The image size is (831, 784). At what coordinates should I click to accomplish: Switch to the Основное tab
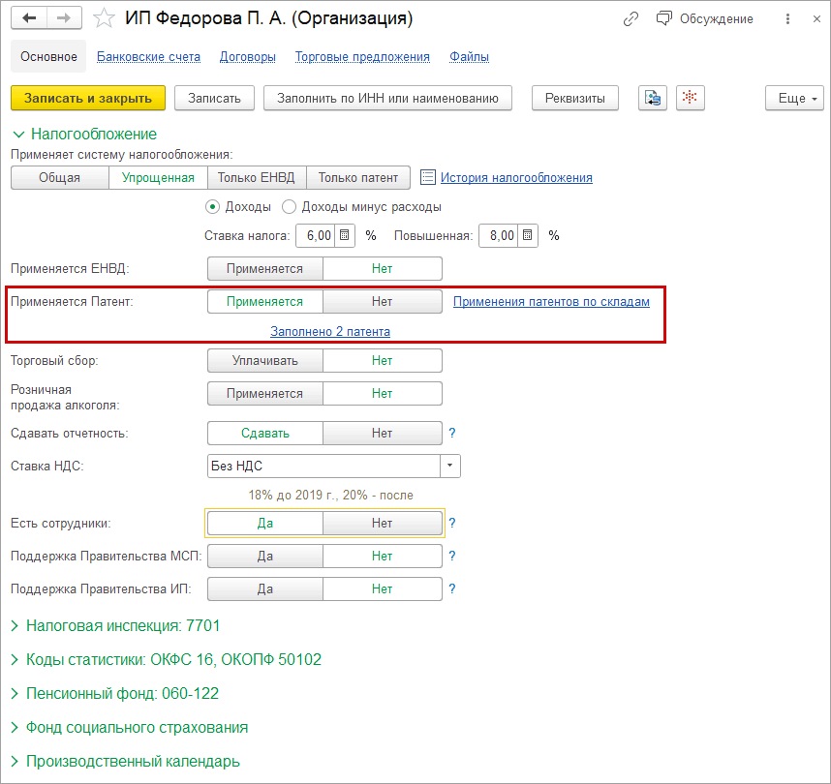click(x=48, y=57)
